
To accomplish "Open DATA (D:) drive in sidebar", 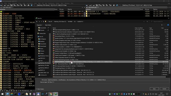I will click(42, 58).
